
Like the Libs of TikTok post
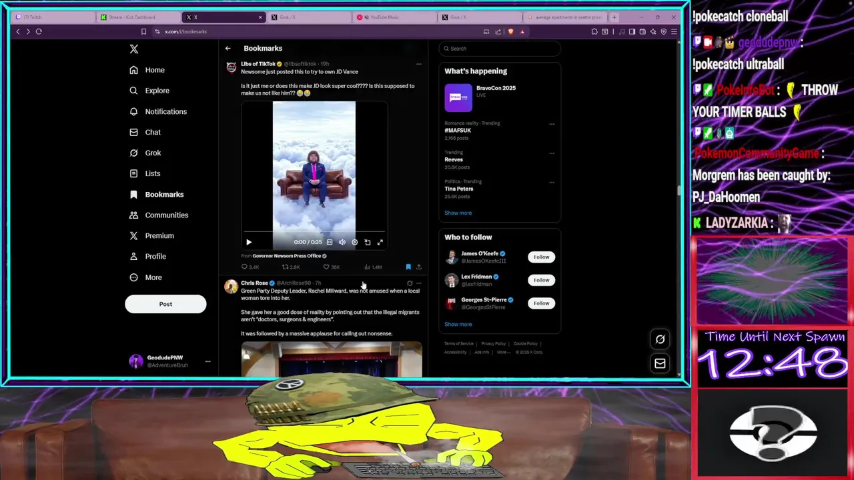pyautogui.click(x=332, y=267)
